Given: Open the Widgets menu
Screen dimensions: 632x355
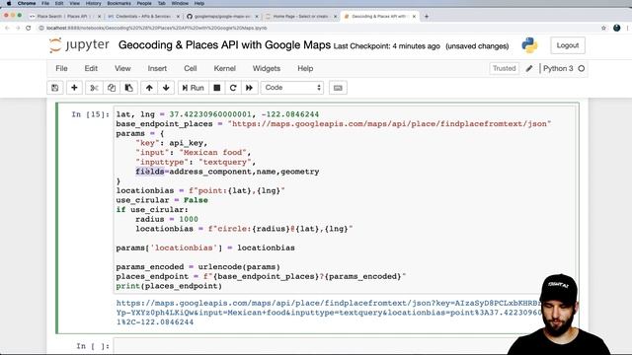Looking at the screenshot, I should [x=267, y=68].
